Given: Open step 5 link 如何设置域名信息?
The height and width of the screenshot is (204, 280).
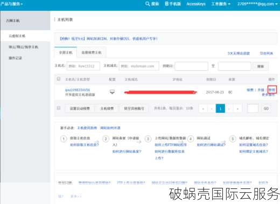Looking at the screenshot, I should click(x=254, y=145).
